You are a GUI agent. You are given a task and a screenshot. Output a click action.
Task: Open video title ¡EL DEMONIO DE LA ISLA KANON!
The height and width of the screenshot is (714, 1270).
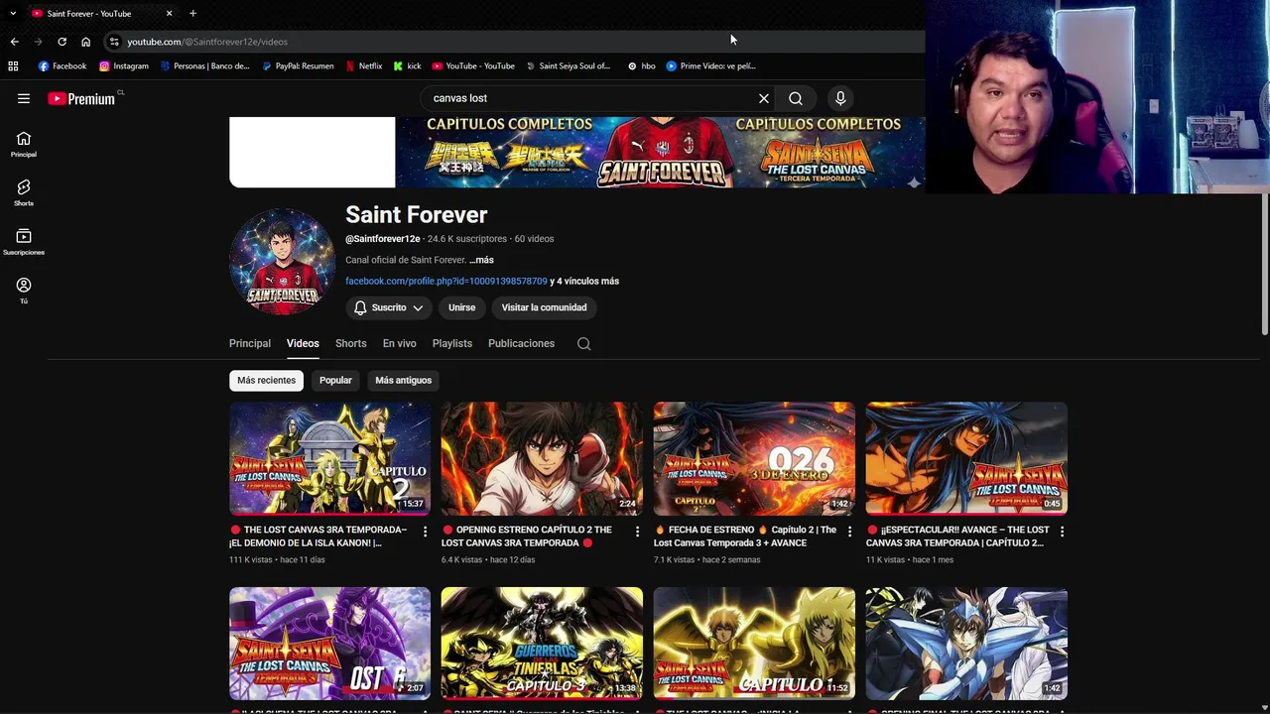coord(317,536)
